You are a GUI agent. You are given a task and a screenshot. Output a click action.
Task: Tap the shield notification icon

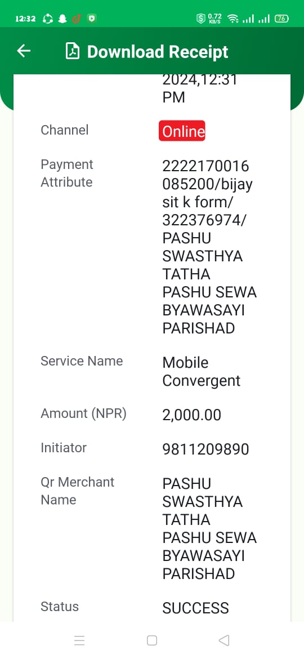click(x=92, y=19)
